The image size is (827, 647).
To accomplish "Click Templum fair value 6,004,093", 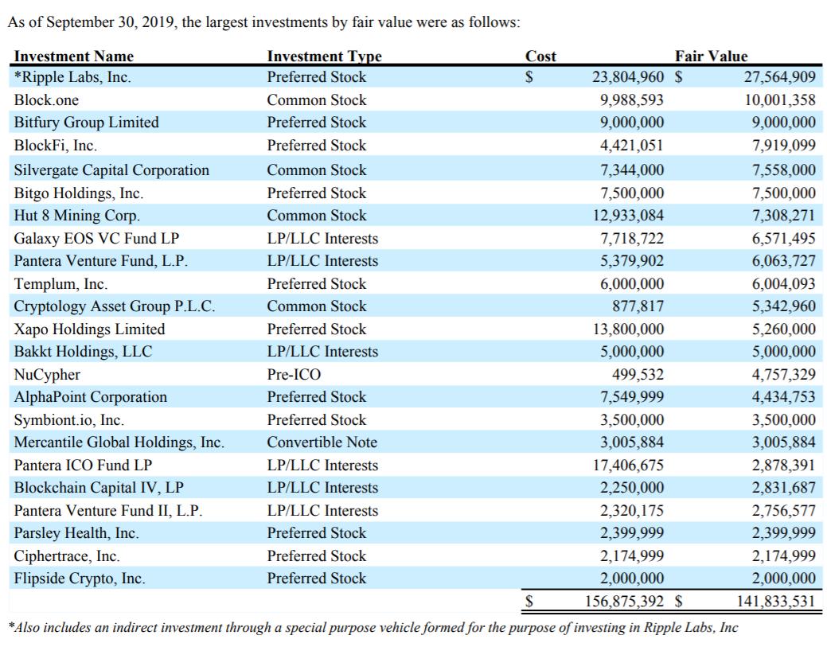I will point(784,283).
